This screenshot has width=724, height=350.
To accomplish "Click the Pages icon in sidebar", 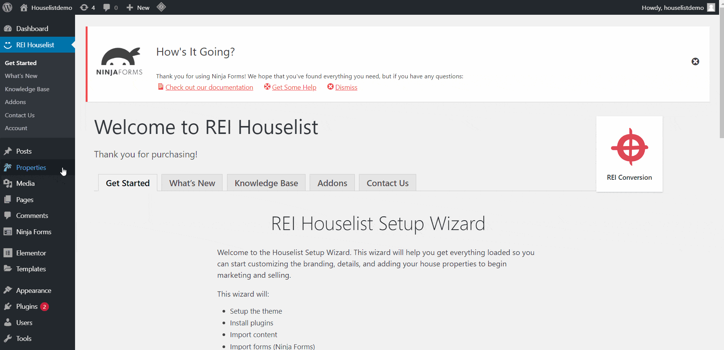I will [x=8, y=199].
